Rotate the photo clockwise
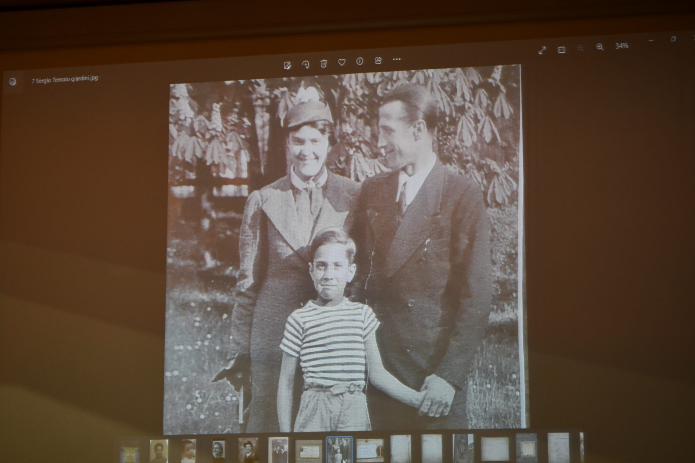This screenshot has height=463, width=695. pos(305,64)
